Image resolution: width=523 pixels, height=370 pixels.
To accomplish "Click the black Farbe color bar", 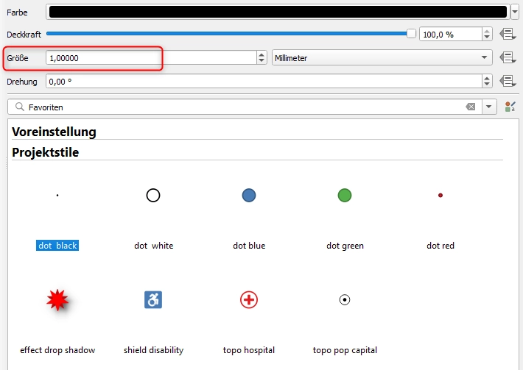I will click(x=278, y=12).
